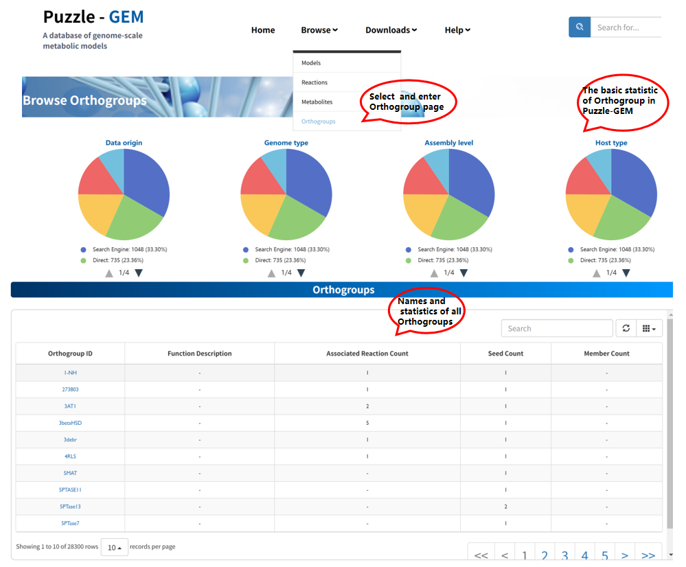
Task: Select Orthogroups from Browse menu
Action: [319, 121]
